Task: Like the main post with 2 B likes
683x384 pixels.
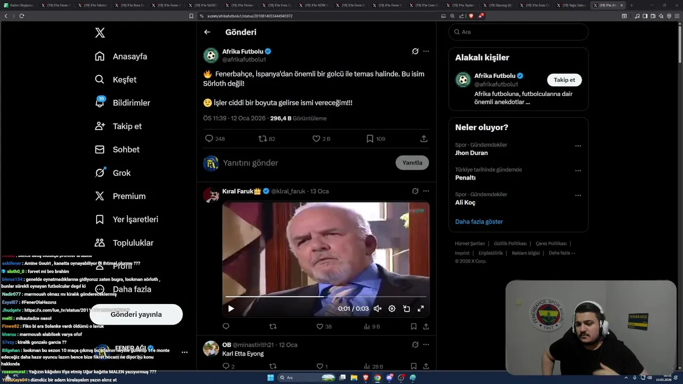Action: point(316,139)
